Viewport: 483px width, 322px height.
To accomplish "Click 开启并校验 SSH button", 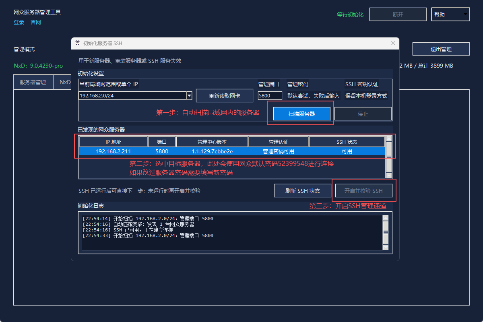I will [x=363, y=191].
